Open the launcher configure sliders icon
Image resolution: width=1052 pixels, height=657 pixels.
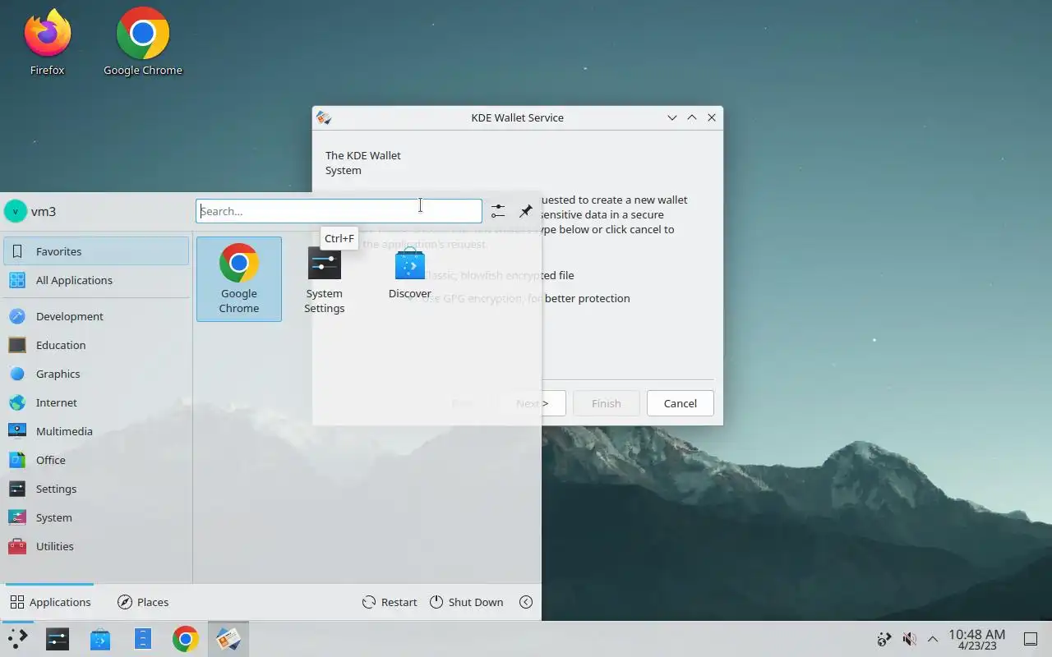tap(498, 211)
